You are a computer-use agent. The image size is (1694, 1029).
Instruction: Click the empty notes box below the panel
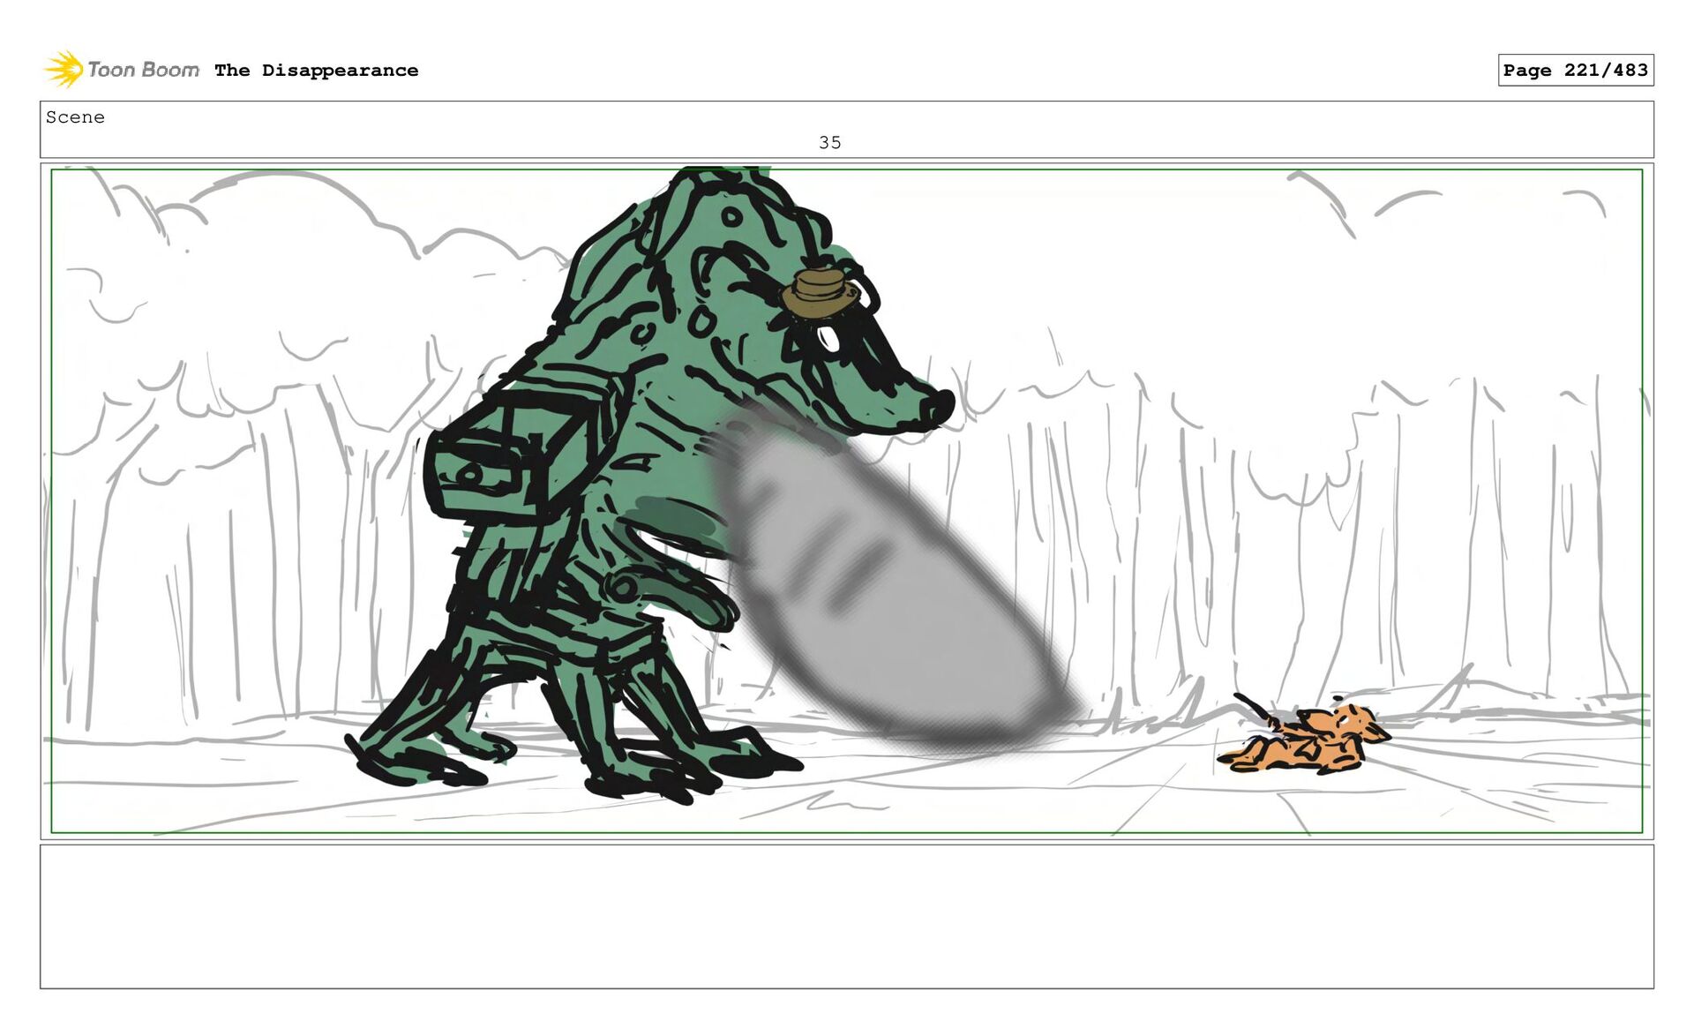tap(846, 916)
